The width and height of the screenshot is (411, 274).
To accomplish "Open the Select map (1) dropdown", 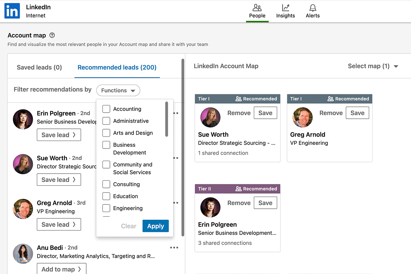I will pos(373,66).
